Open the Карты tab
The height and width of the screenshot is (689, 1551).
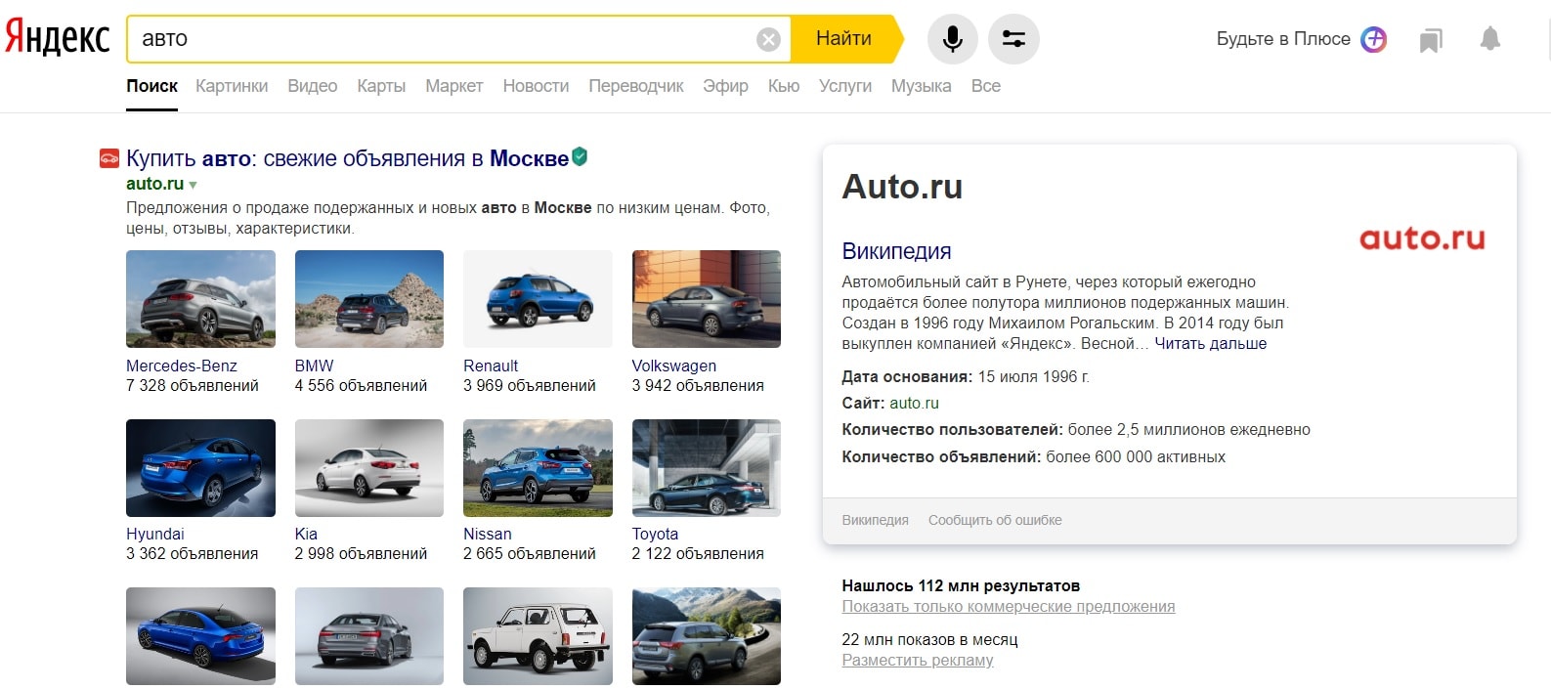(381, 86)
